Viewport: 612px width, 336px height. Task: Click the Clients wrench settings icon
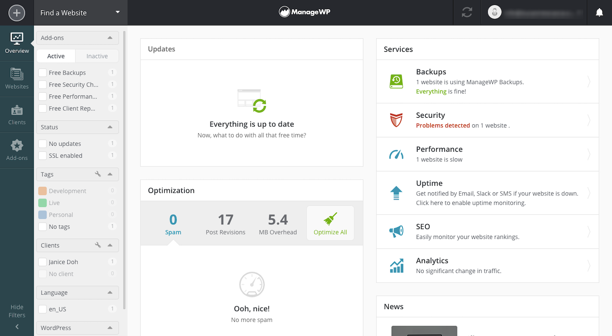98,245
